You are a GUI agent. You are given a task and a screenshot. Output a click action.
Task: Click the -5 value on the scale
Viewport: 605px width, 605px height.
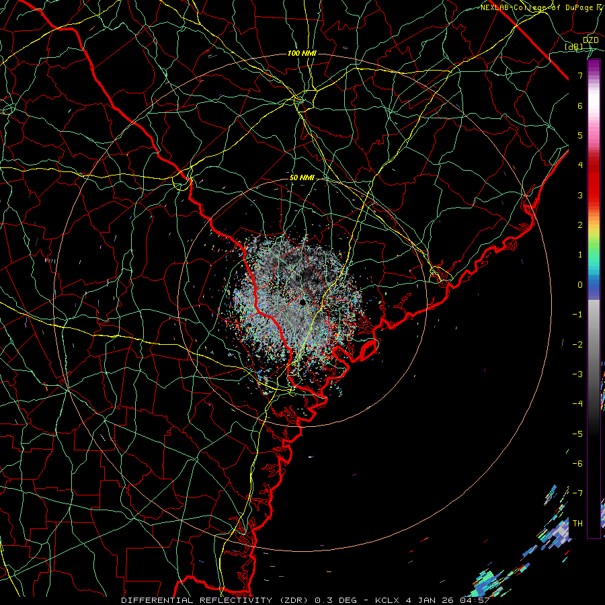tap(577, 434)
